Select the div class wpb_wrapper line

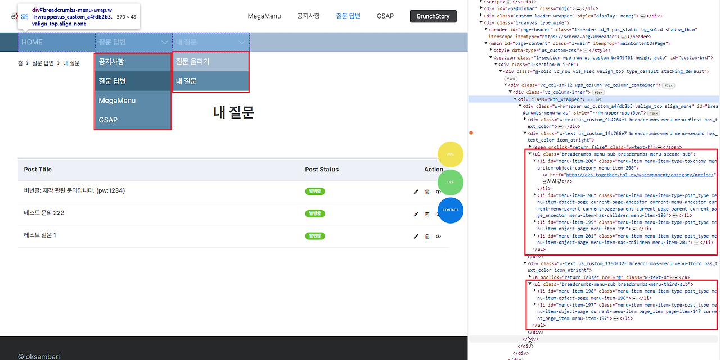coord(594,99)
